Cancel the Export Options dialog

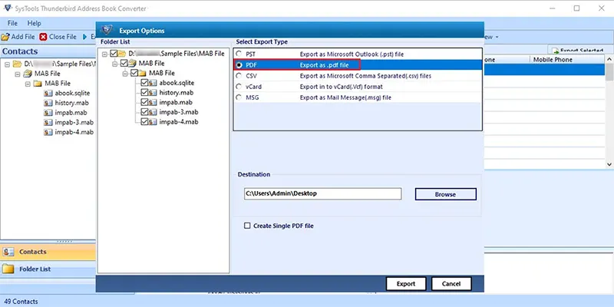click(x=451, y=284)
